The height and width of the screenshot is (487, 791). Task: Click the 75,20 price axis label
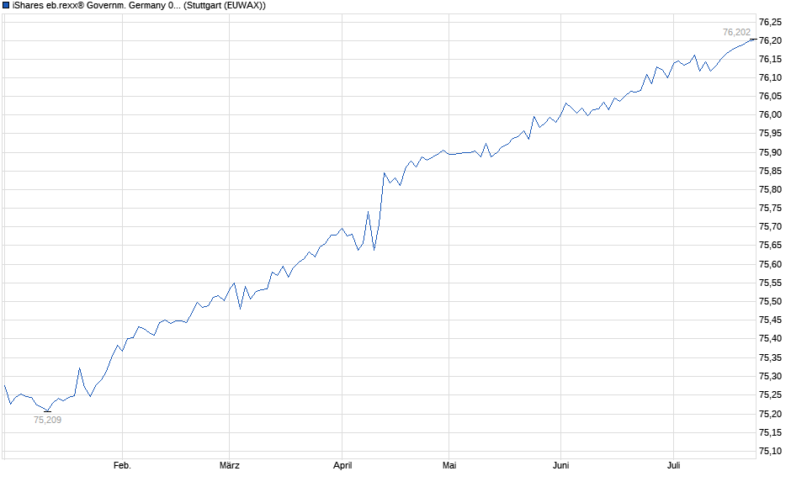[x=770, y=414]
